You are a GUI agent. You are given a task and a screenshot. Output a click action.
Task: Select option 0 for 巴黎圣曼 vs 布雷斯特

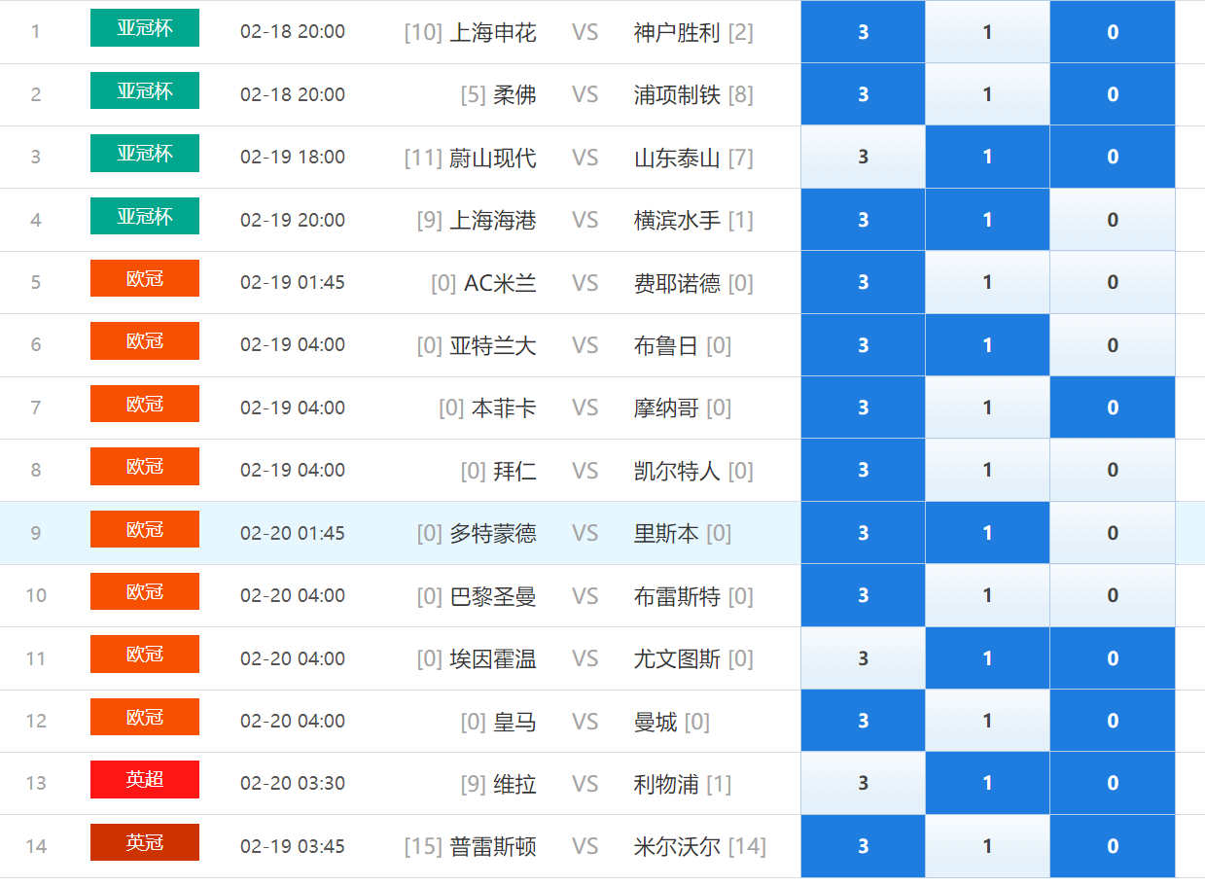click(1113, 595)
